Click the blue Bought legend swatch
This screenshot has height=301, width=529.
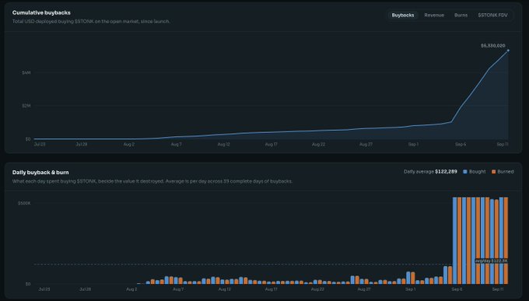(465, 172)
